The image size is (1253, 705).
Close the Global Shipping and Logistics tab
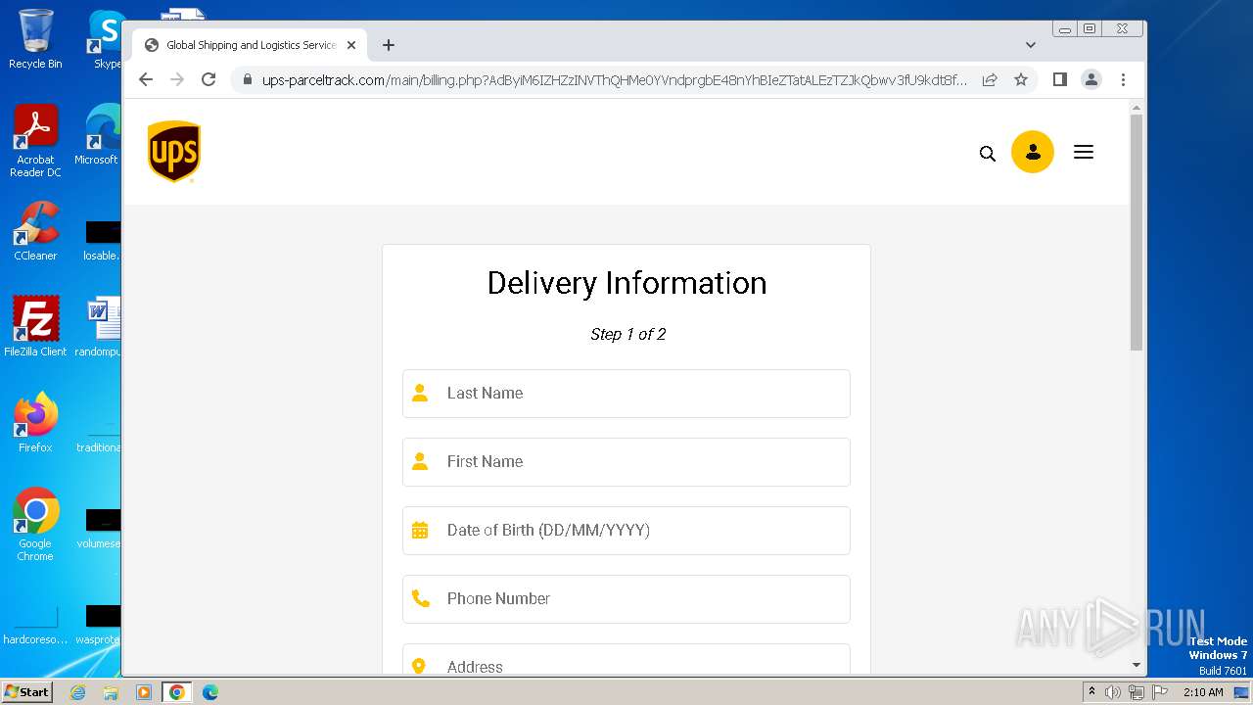[x=351, y=45]
